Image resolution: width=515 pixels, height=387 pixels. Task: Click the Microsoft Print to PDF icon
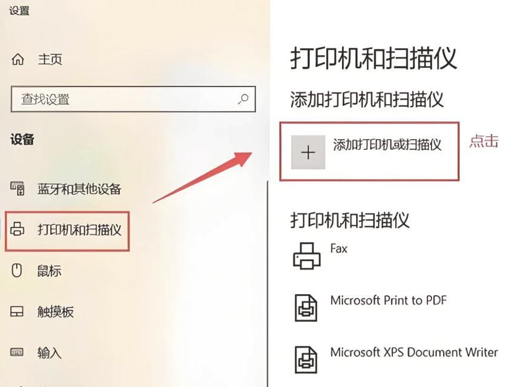pos(306,308)
